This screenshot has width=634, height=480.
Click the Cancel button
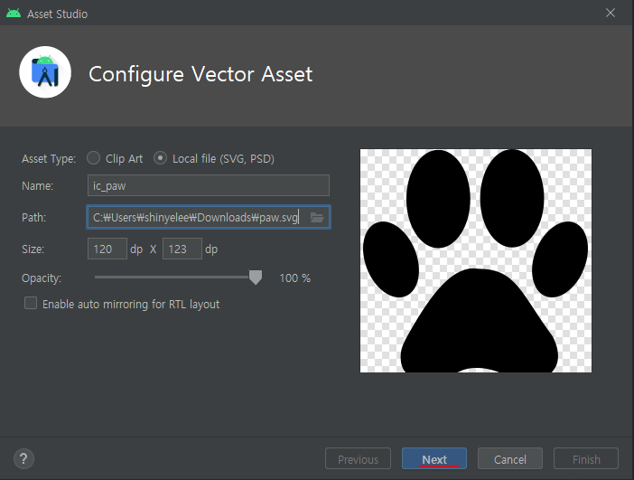click(x=510, y=458)
